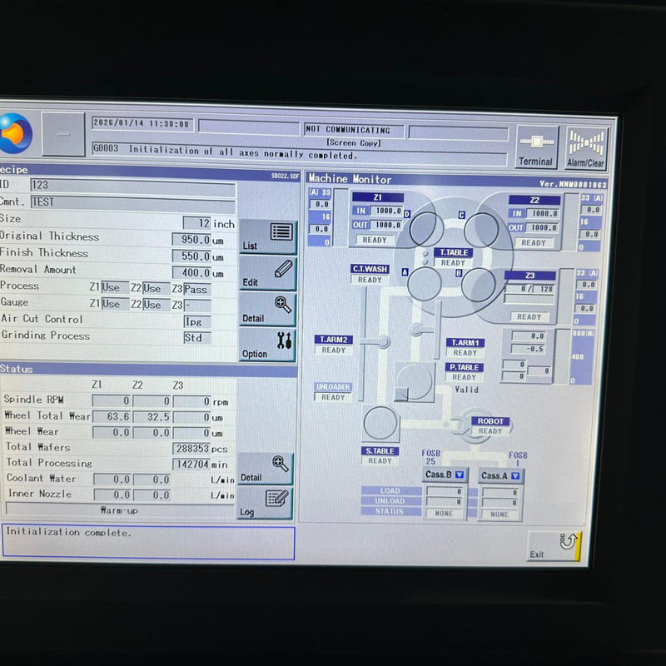Click Cass.B NONE status field
The width and height of the screenshot is (666, 666).
pos(445,513)
